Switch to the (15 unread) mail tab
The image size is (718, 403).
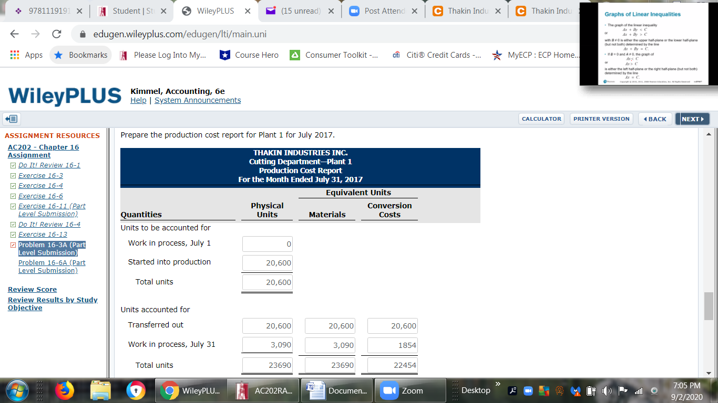pyautogui.click(x=300, y=11)
